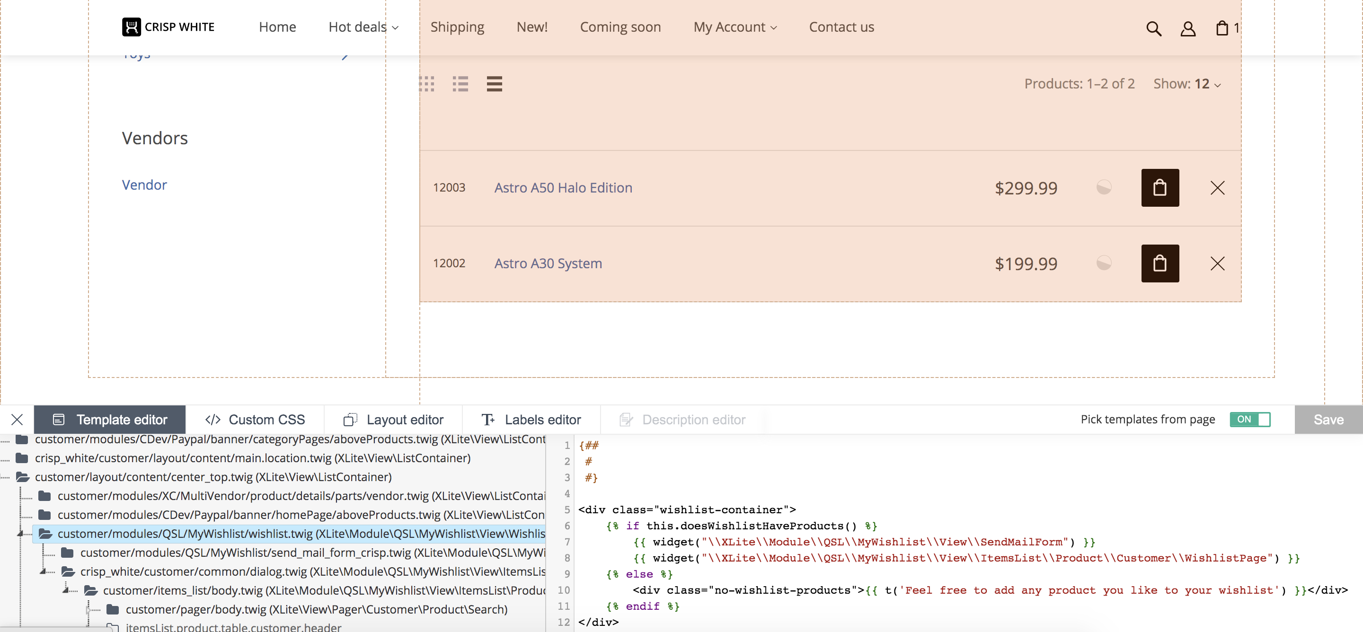Switch to grid view mode icon
The width and height of the screenshot is (1363, 632).
tap(426, 84)
